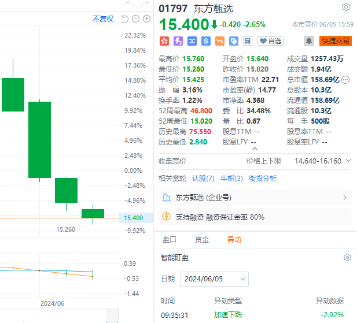Viewport: 357px width, 323px height.
Task: Open the date picker showing 2024/06/05
Action: coord(214,279)
